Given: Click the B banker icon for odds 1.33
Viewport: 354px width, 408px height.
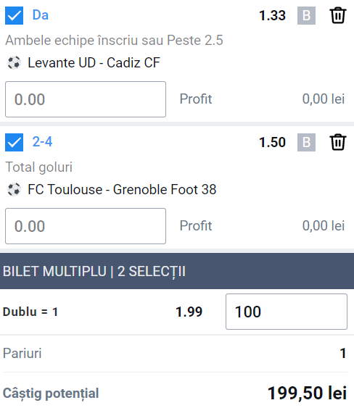Looking at the screenshot, I should point(306,16).
